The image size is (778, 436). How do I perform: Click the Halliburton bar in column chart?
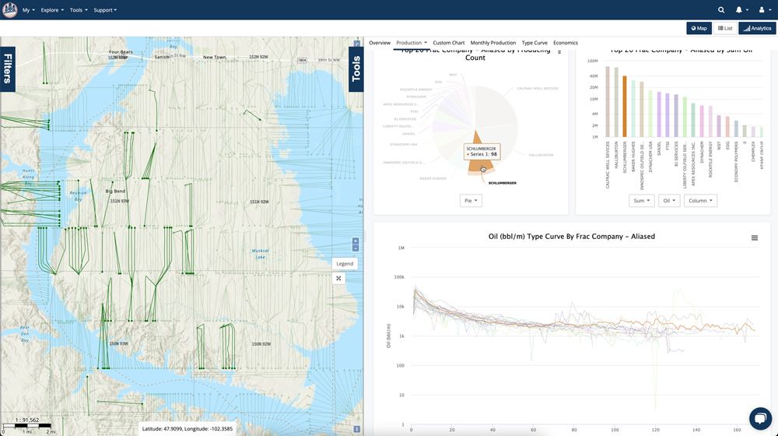(616, 102)
